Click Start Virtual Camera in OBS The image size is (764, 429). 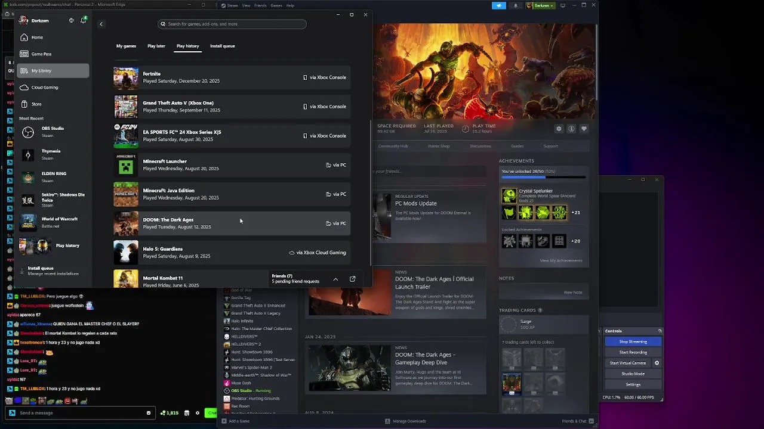click(x=628, y=363)
